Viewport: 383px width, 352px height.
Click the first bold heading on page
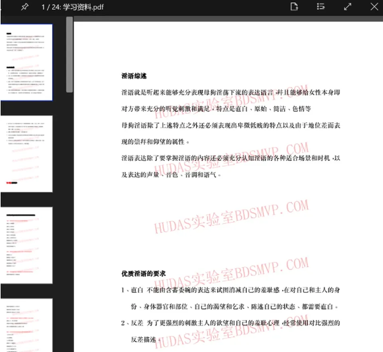pos(134,76)
